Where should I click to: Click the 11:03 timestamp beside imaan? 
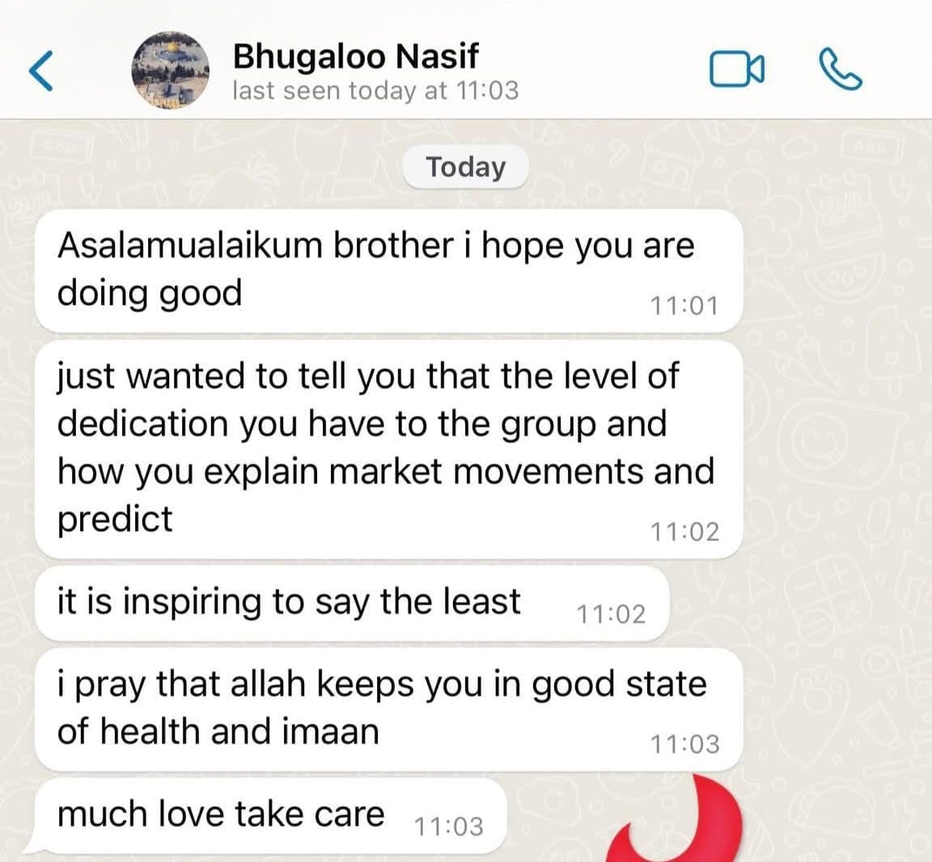(x=684, y=745)
